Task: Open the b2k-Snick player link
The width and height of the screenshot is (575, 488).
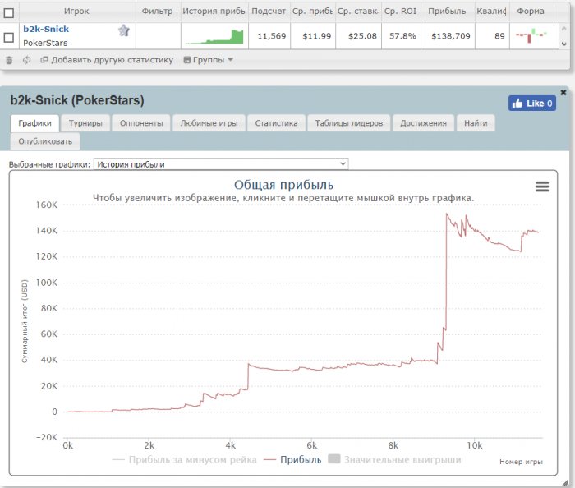Action: (46, 29)
